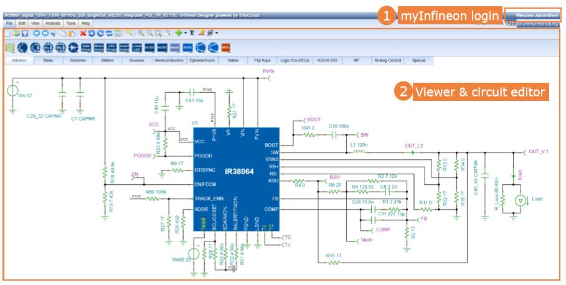This screenshot has height=285, width=566.
Task: Open the table view icon in the toolbar
Action: pyautogui.click(x=118, y=34)
